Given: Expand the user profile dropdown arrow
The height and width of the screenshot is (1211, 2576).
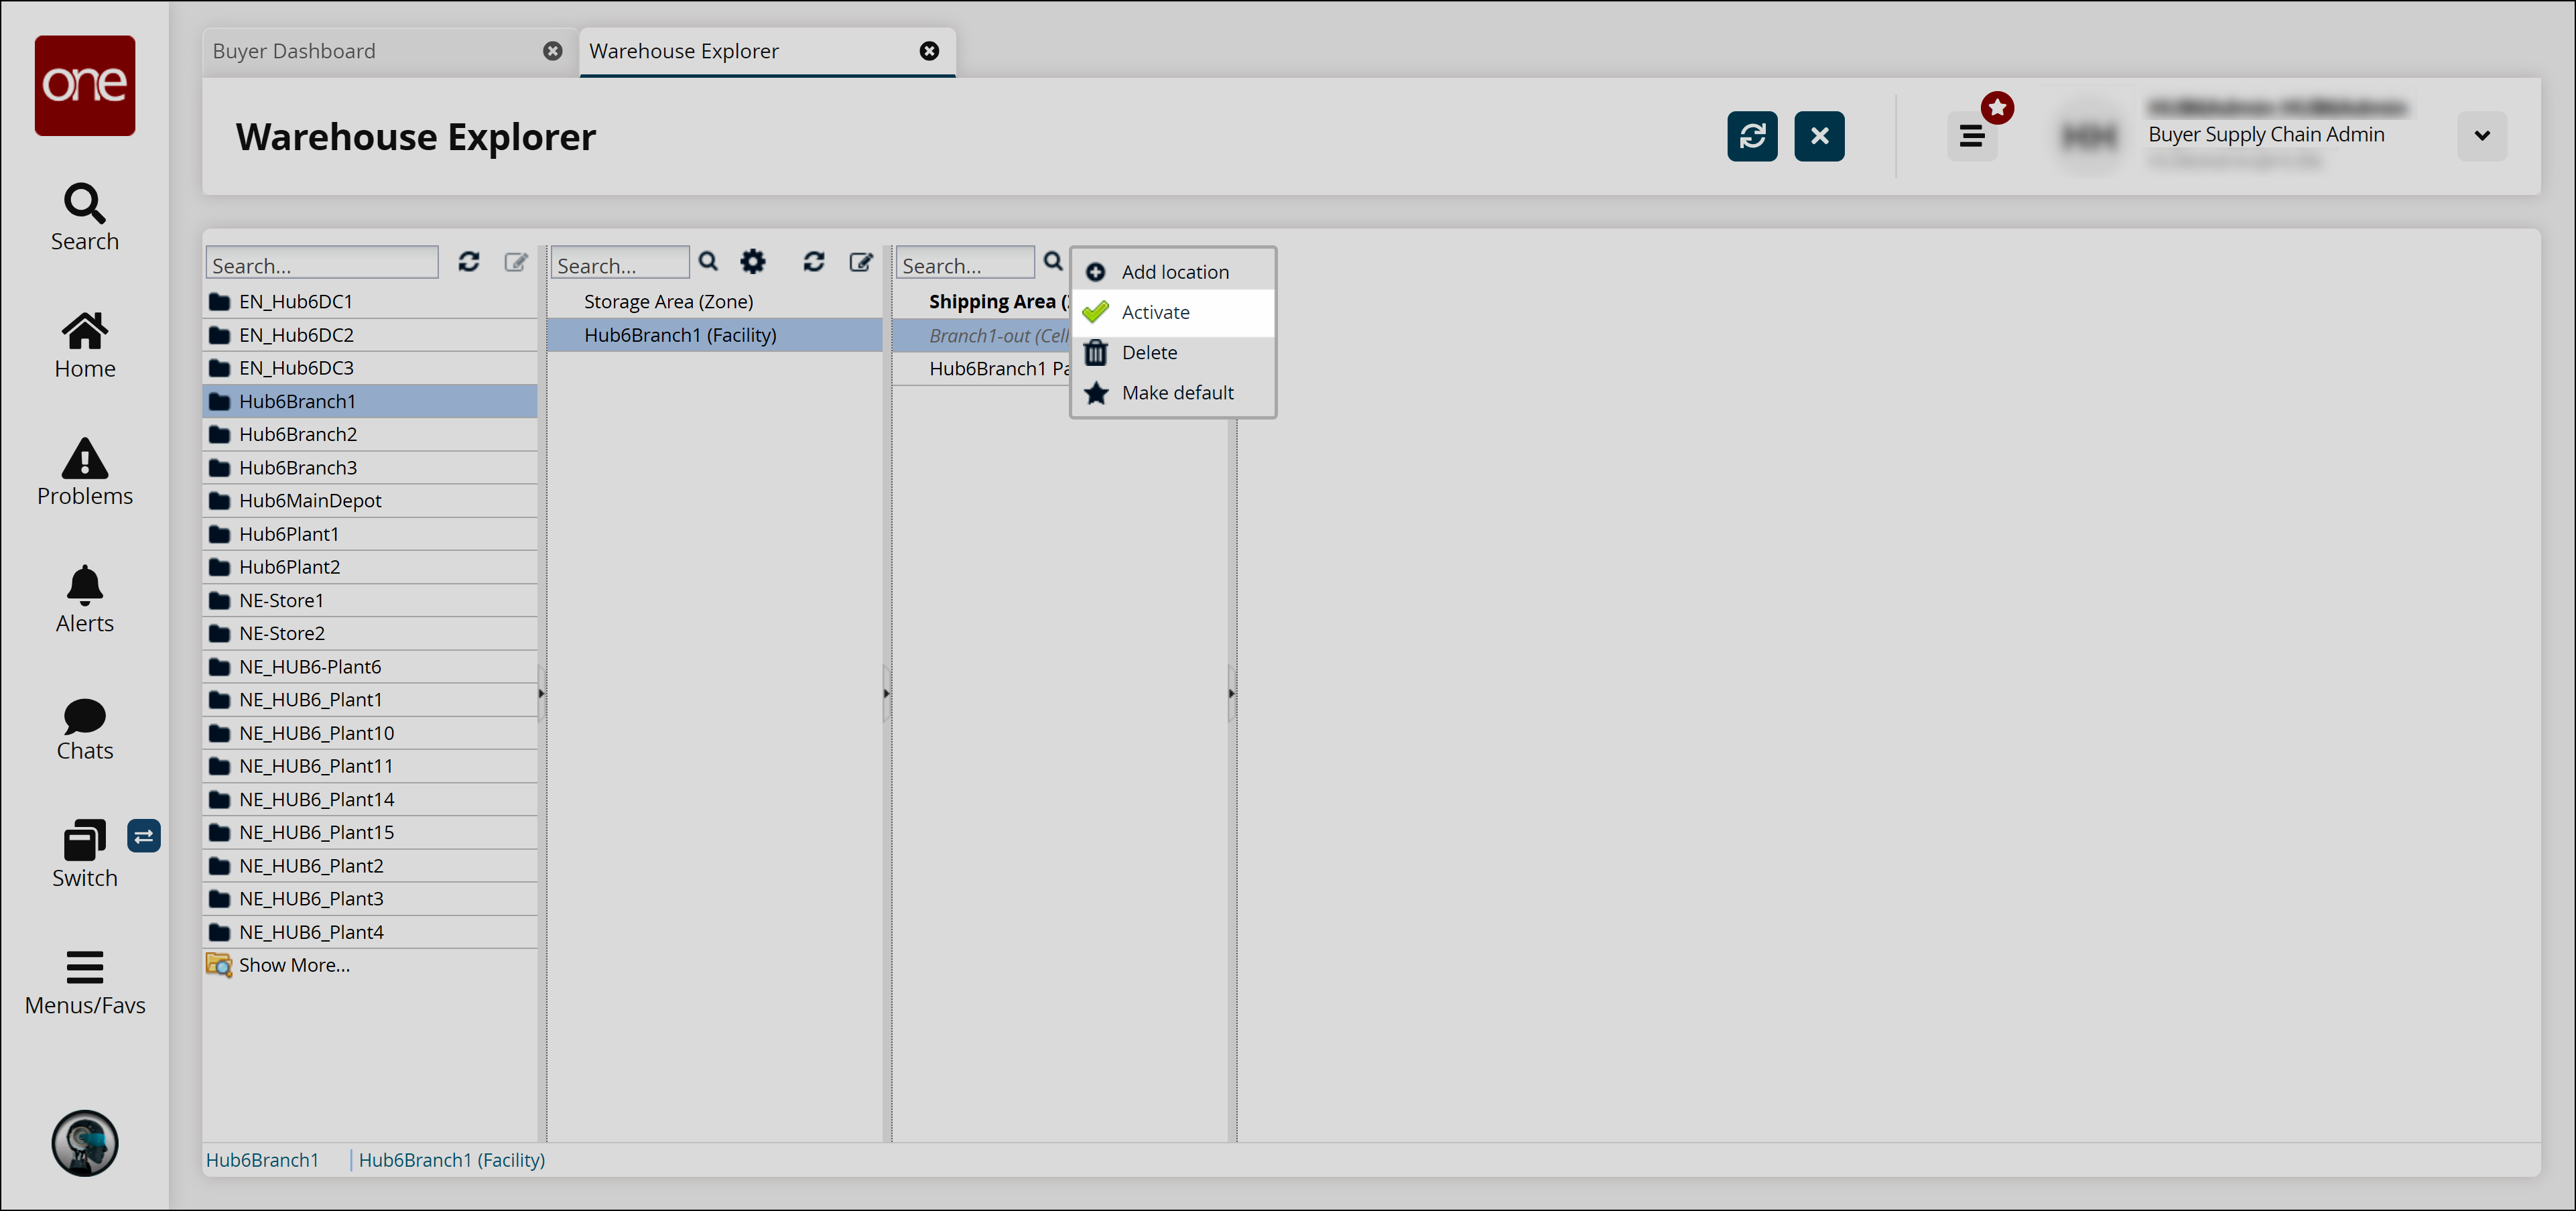Looking at the screenshot, I should click(x=2481, y=136).
